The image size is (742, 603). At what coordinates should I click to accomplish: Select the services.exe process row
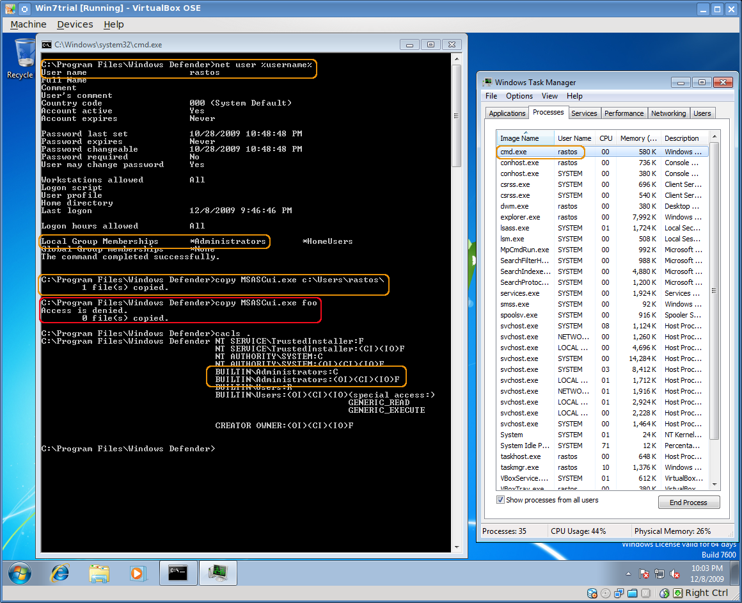[x=603, y=293]
